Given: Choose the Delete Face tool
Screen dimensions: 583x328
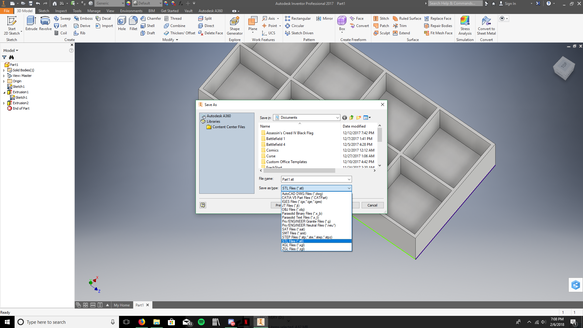Looking at the screenshot, I should pyautogui.click(x=210, y=33).
